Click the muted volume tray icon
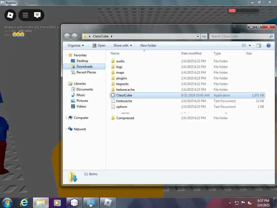Image resolution: width=277 pixels, height=208 pixels. tap(249, 203)
